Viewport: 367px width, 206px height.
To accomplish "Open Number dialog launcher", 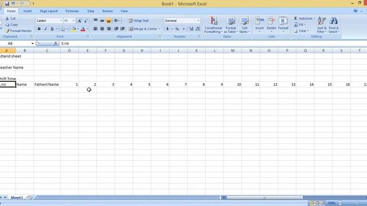I will click(199, 37).
